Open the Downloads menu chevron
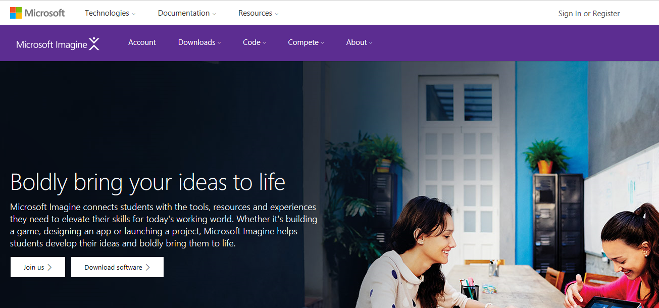Screen dimensions: 659x308 pyautogui.click(x=219, y=43)
